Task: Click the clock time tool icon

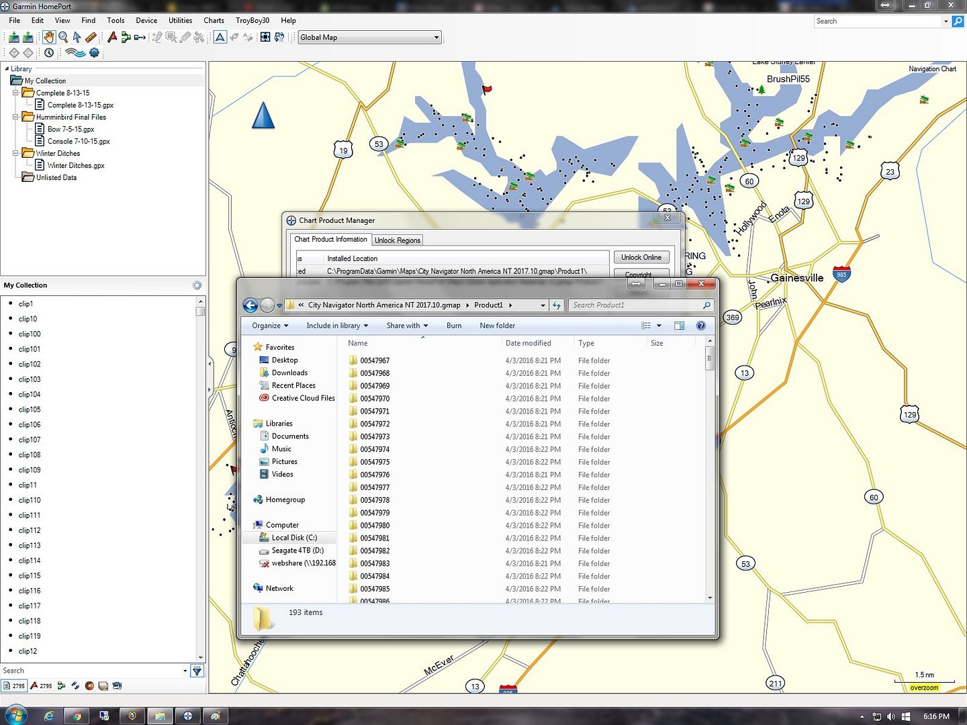Action: point(49,52)
